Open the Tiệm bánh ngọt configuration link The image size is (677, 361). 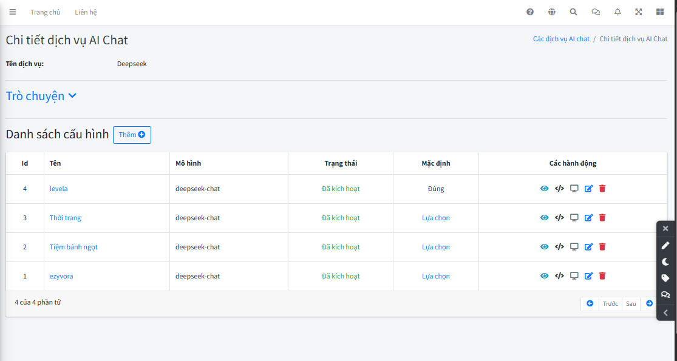73,247
